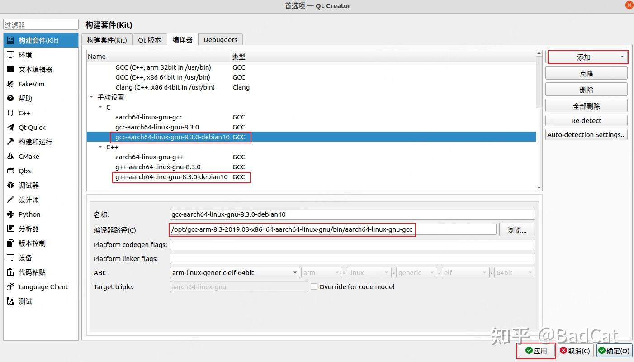Cancel with the 取消 button
The width and height of the screenshot is (634, 362).
(x=575, y=351)
